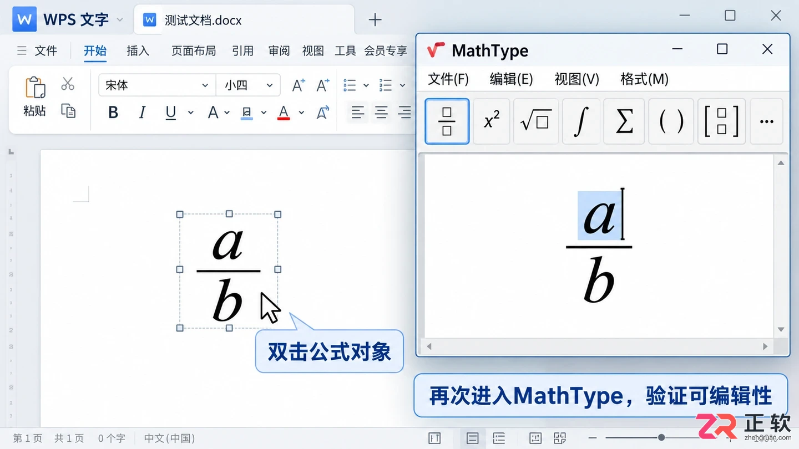
Task: Select the parentheses template in MathType
Action: [x=671, y=121]
